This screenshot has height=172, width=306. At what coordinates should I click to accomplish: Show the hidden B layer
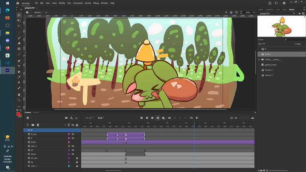(73, 138)
